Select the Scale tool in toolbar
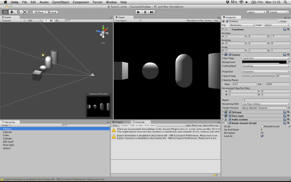 [x=25, y=12]
